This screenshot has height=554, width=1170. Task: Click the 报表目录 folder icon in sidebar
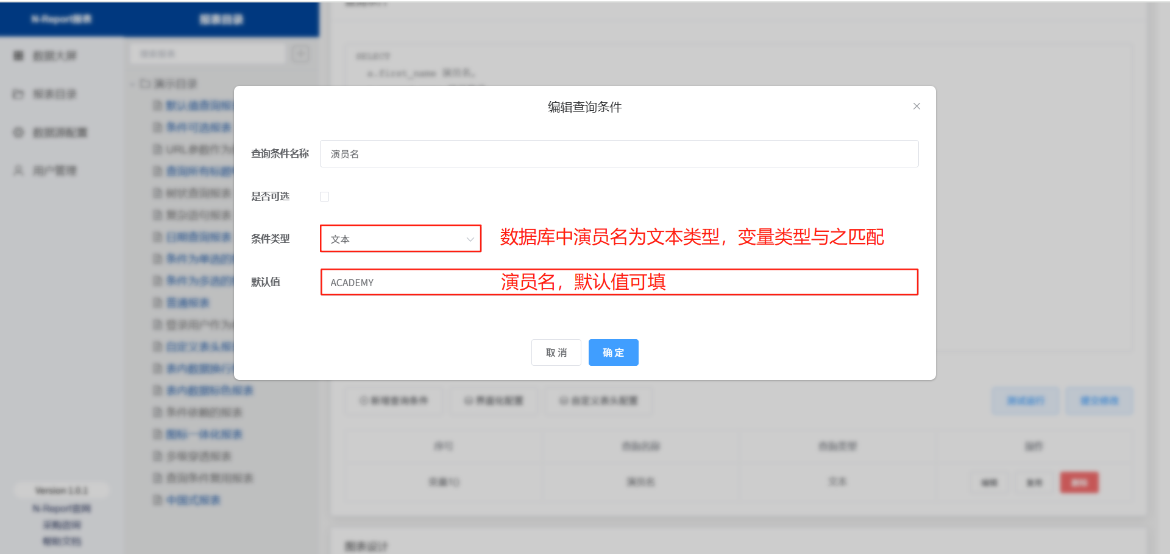(18, 94)
